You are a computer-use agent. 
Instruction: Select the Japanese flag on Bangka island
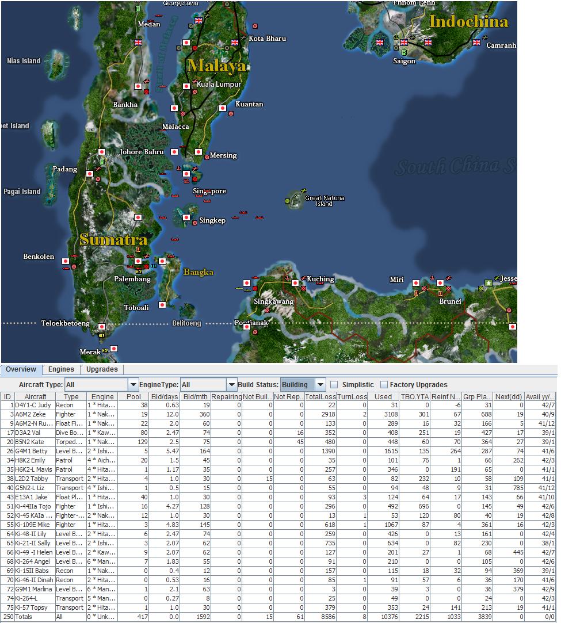[x=162, y=261]
